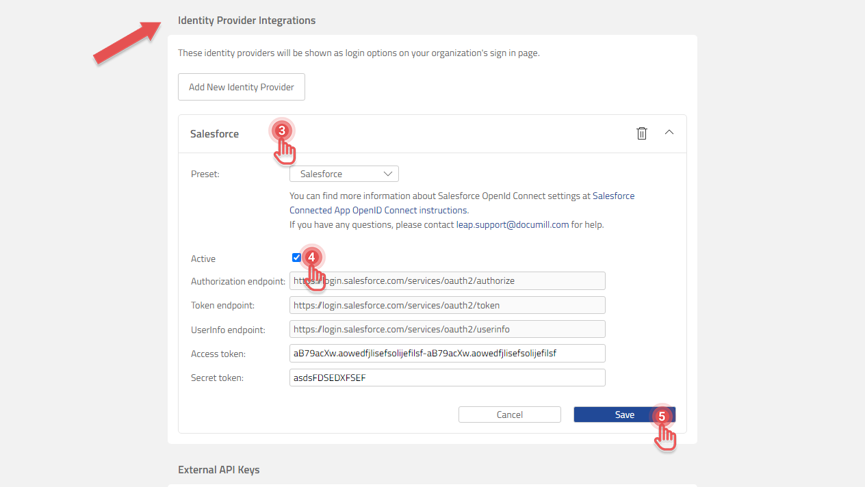Click the External API Keys heading
Screen dimensions: 865x487
tap(218, 469)
